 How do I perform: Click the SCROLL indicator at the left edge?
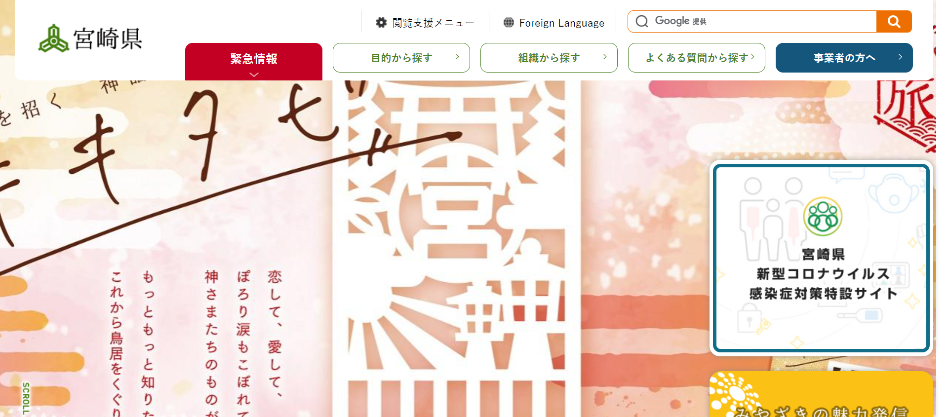26,398
